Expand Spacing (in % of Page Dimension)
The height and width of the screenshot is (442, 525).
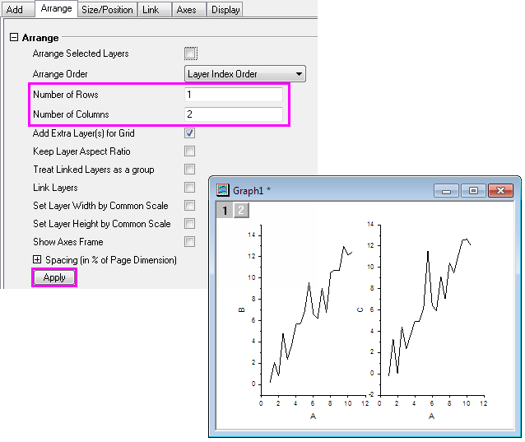point(37,260)
